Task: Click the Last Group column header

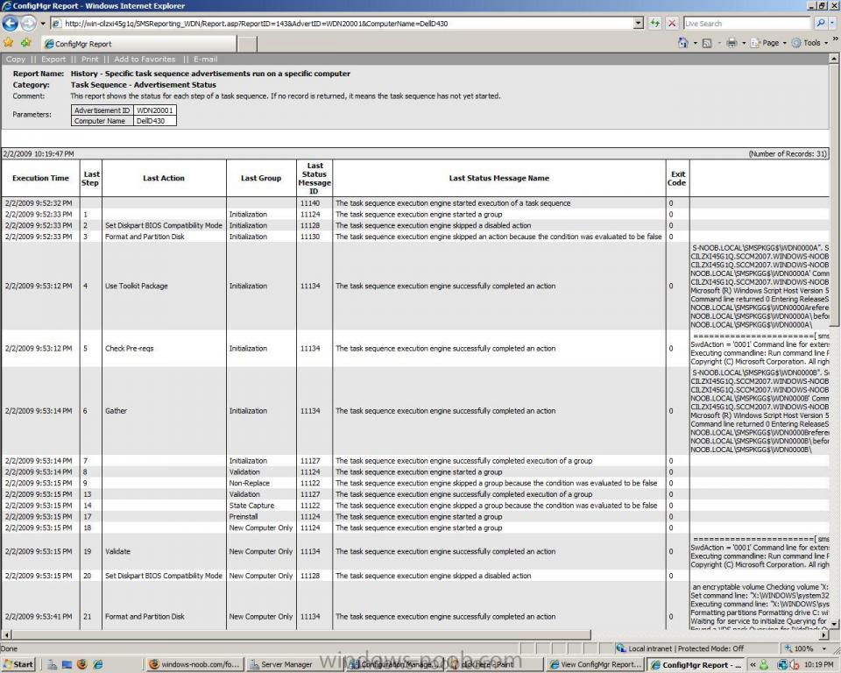Action: coord(261,178)
